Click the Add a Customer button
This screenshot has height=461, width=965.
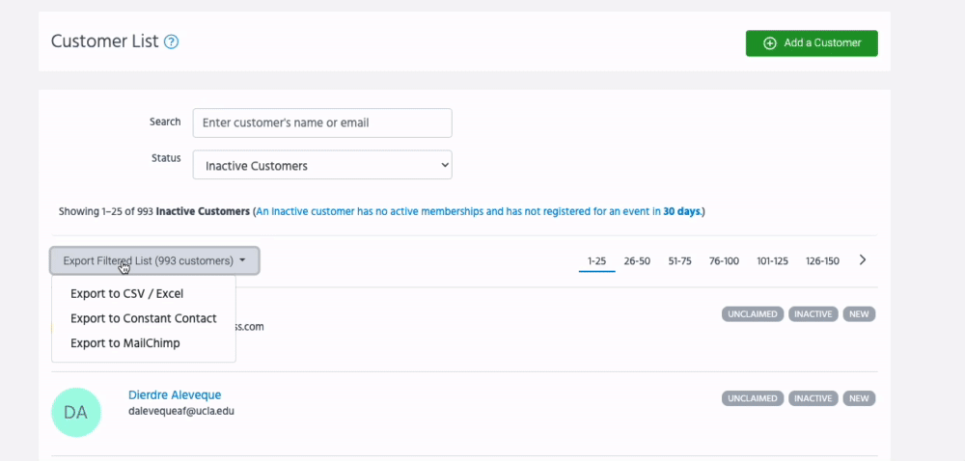(x=811, y=43)
